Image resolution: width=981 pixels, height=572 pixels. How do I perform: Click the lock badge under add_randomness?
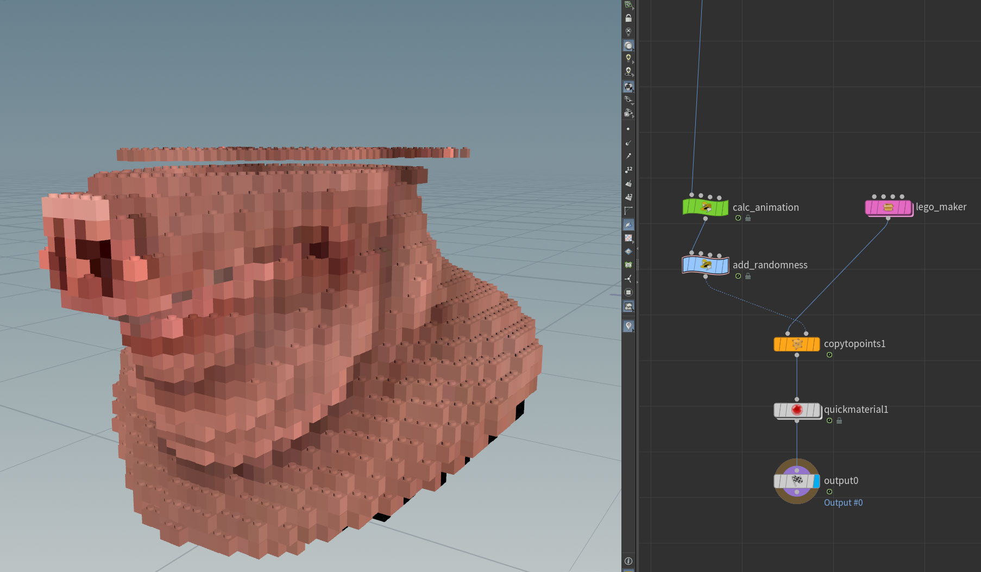point(748,276)
